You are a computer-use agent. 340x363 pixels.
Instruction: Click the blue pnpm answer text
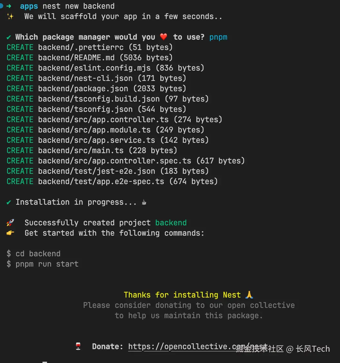[x=218, y=37]
